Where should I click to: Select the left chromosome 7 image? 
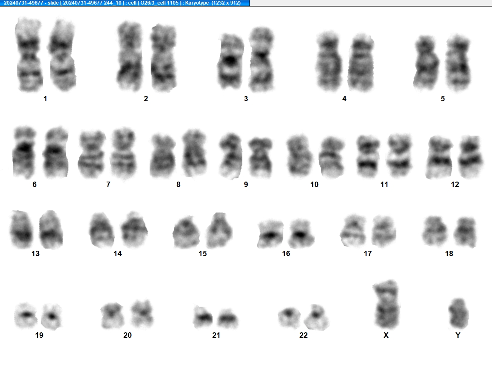click(x=92, y=154)
